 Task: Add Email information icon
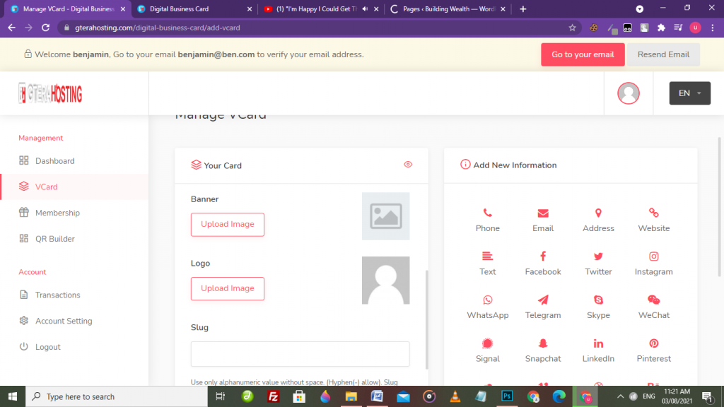pos(543,213)
